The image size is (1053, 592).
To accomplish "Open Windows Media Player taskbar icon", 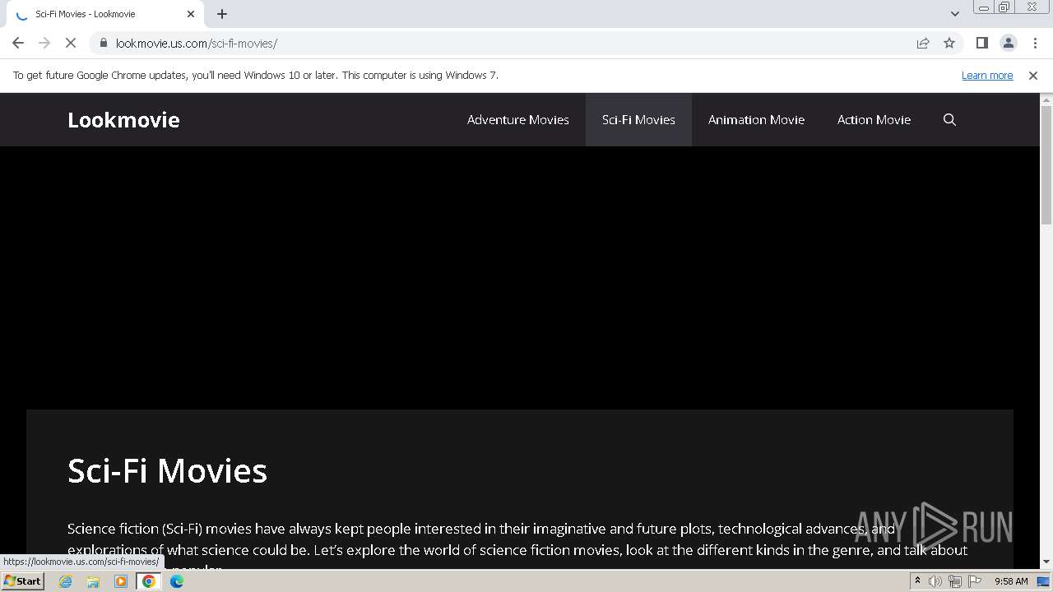I will click(121, 581).
